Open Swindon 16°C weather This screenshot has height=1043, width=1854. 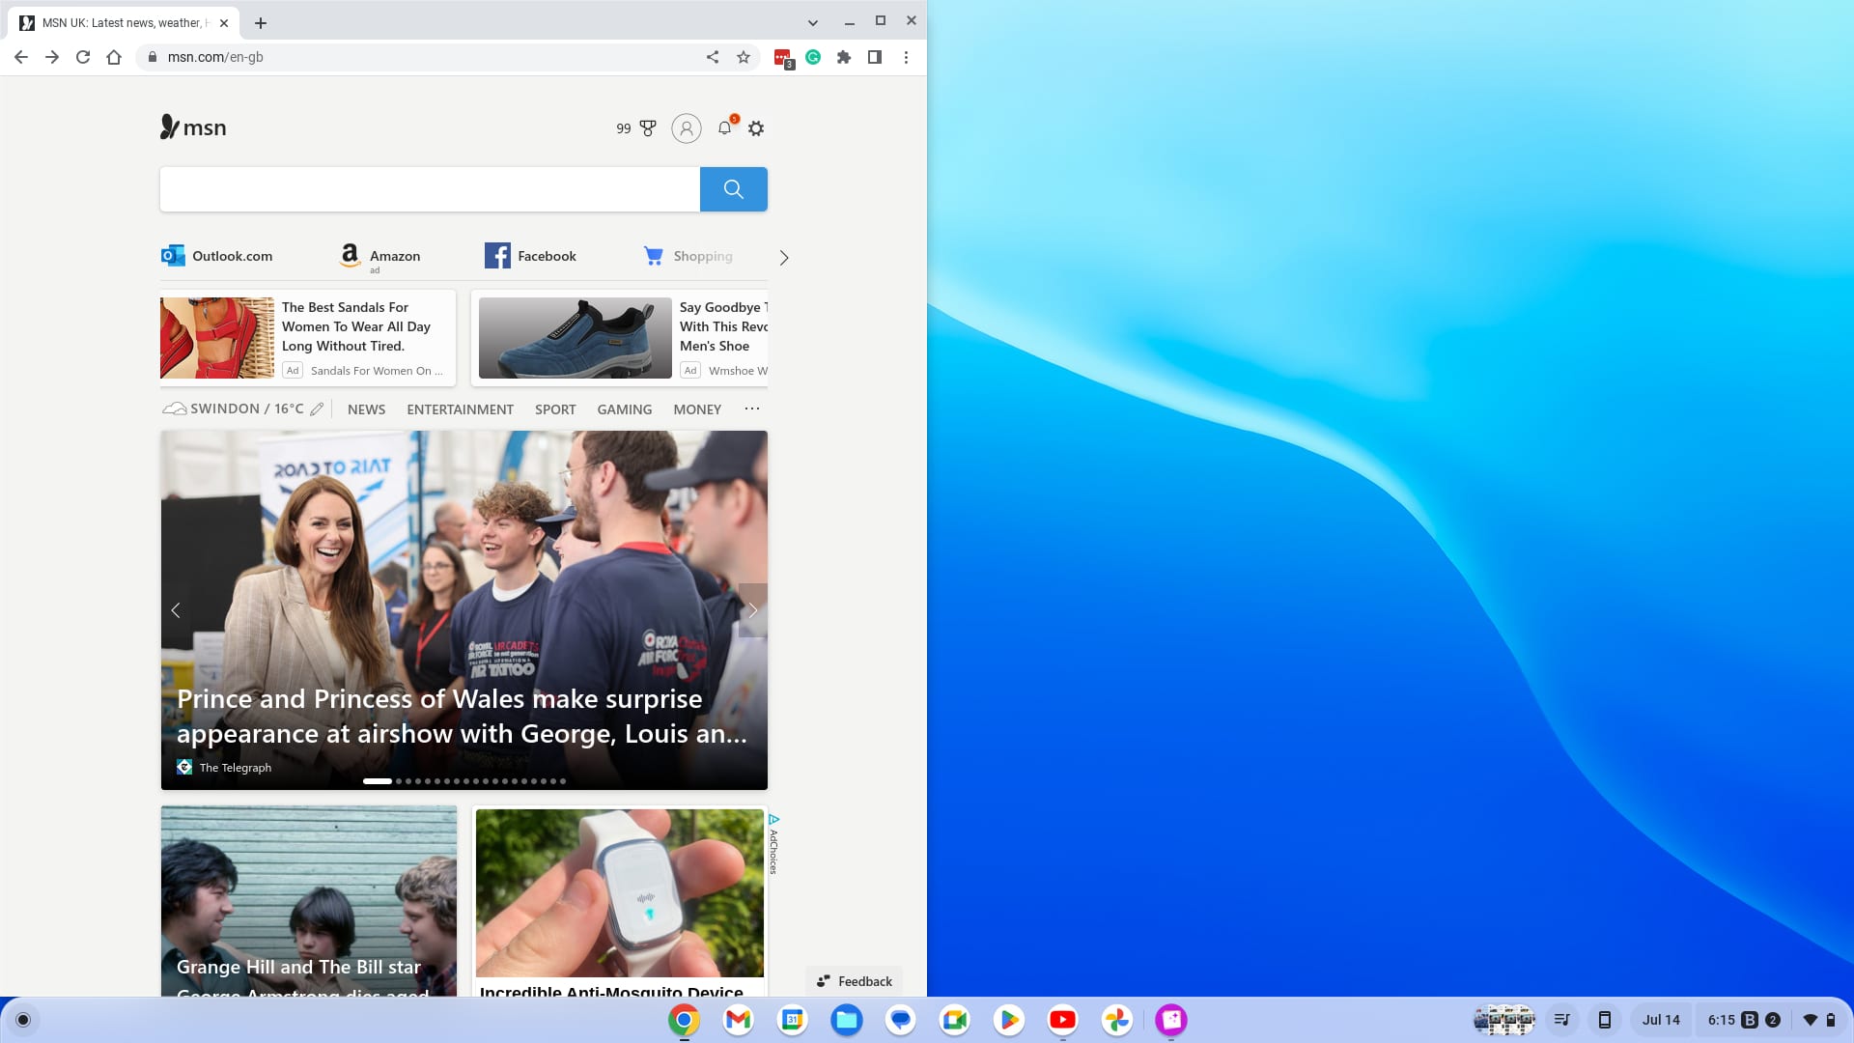click(x=233, y=409)
